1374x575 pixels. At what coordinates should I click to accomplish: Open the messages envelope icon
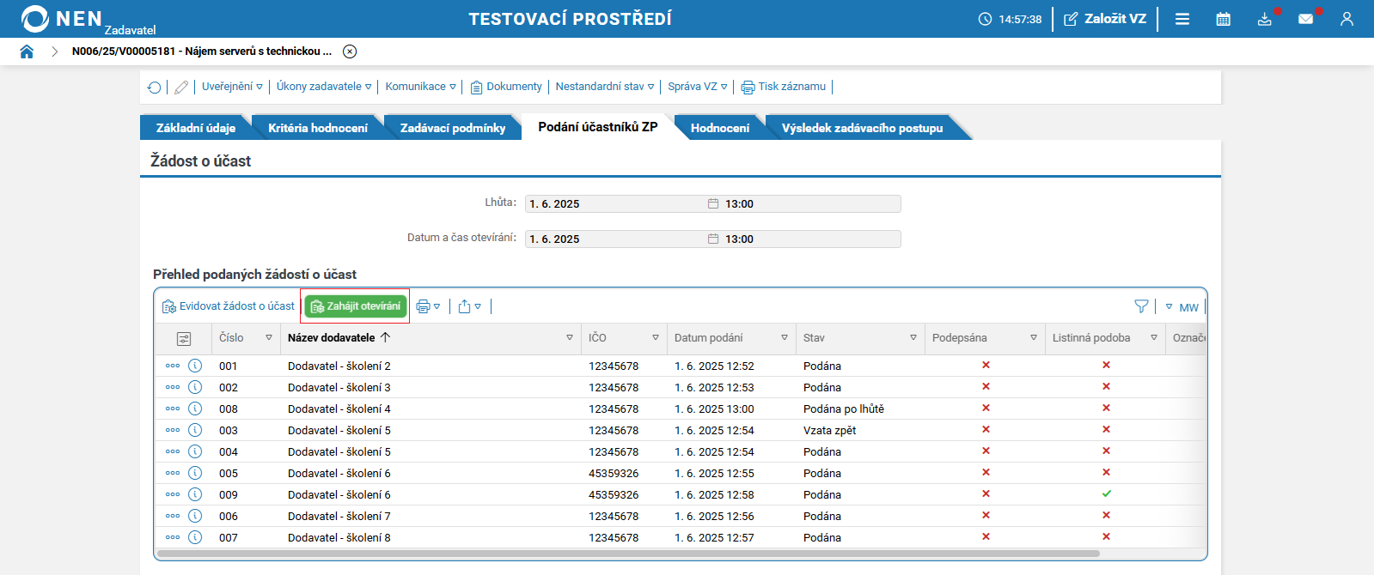click(1305, 19)
